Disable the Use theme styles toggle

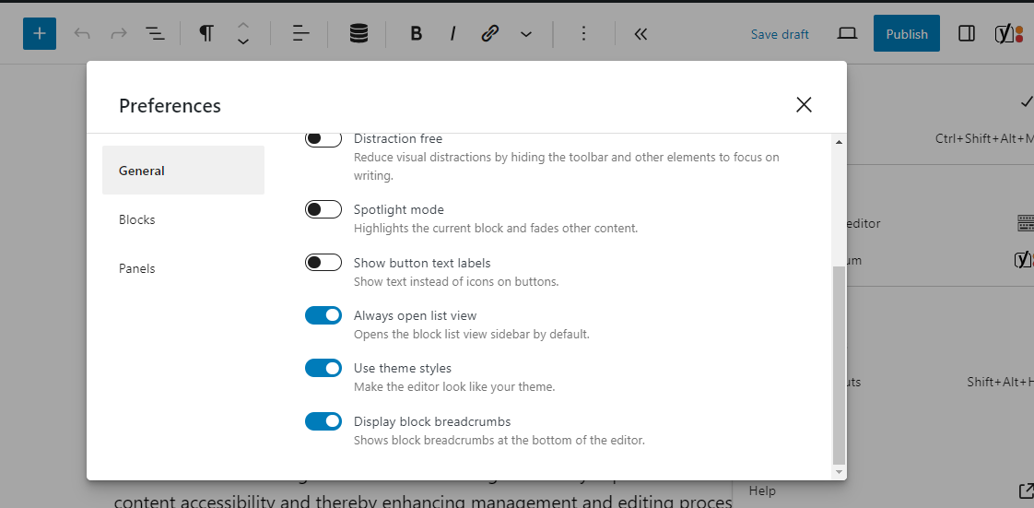(x=323, y=368)
